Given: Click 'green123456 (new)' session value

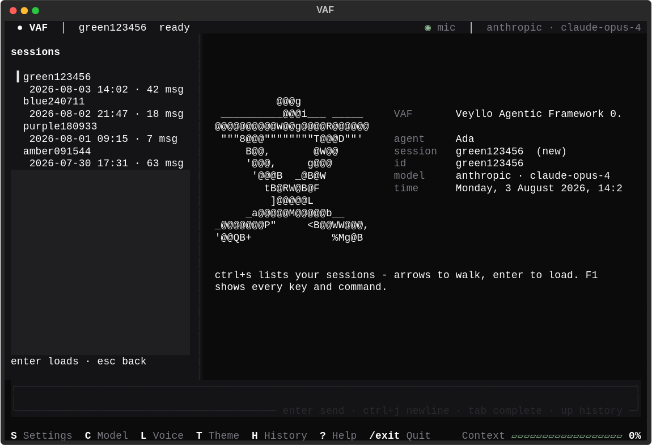Looking at the screenshot, I should pos(511,151).
